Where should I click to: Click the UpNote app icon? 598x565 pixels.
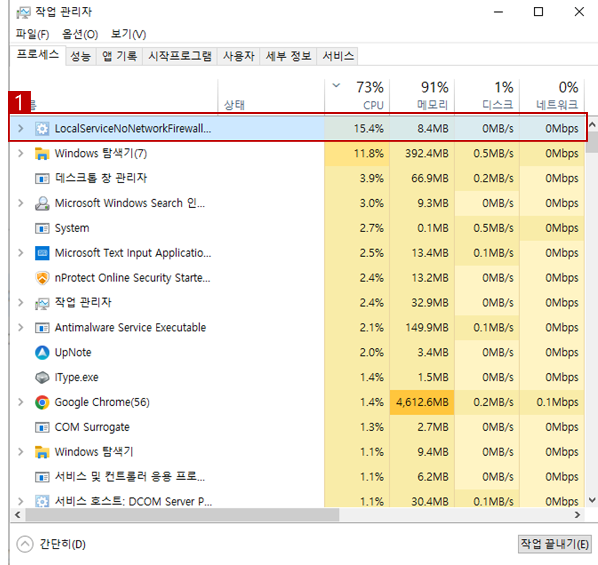(42, 353)
